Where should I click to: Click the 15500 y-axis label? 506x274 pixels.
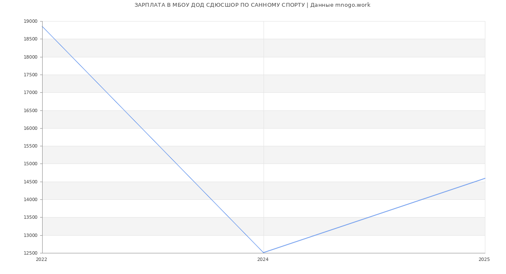(30, 146)
